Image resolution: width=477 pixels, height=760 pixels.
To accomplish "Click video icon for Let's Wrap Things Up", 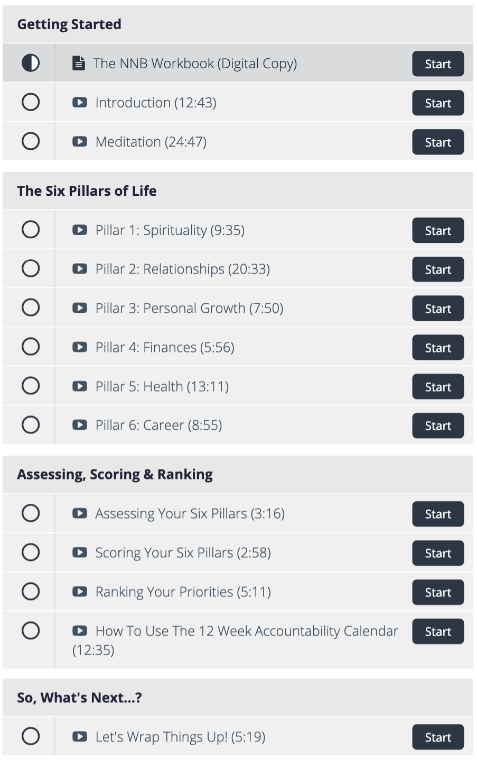I will point(80,737).
